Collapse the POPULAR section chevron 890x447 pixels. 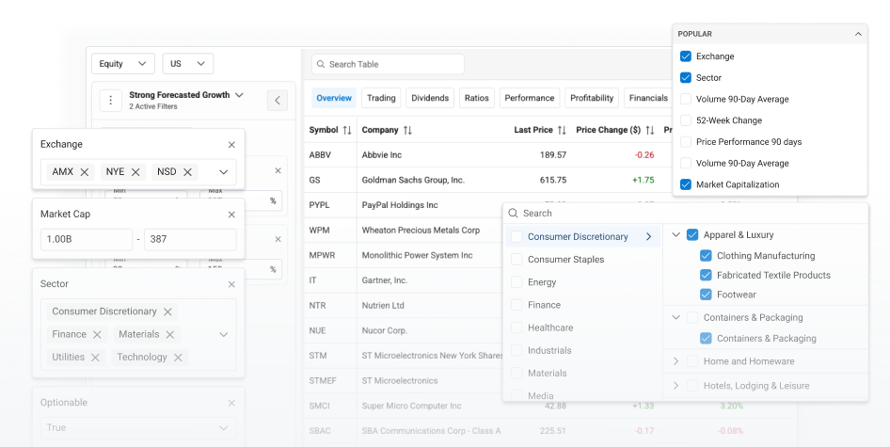pos(858,34)
